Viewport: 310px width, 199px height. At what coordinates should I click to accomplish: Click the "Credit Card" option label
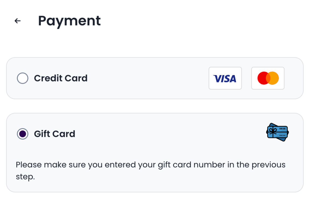coord(61,78)
